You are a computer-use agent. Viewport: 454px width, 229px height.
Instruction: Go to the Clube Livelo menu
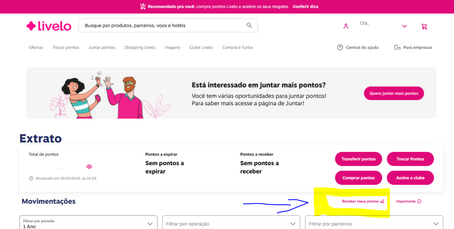click(201, 47)
